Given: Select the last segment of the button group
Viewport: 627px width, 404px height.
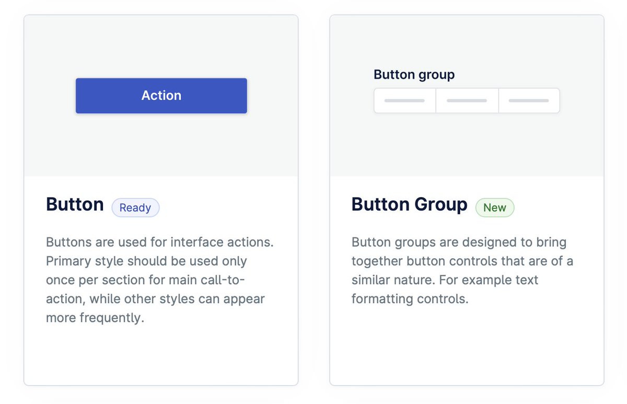Looking at the screenshot, I should click(x=529, y=100).
